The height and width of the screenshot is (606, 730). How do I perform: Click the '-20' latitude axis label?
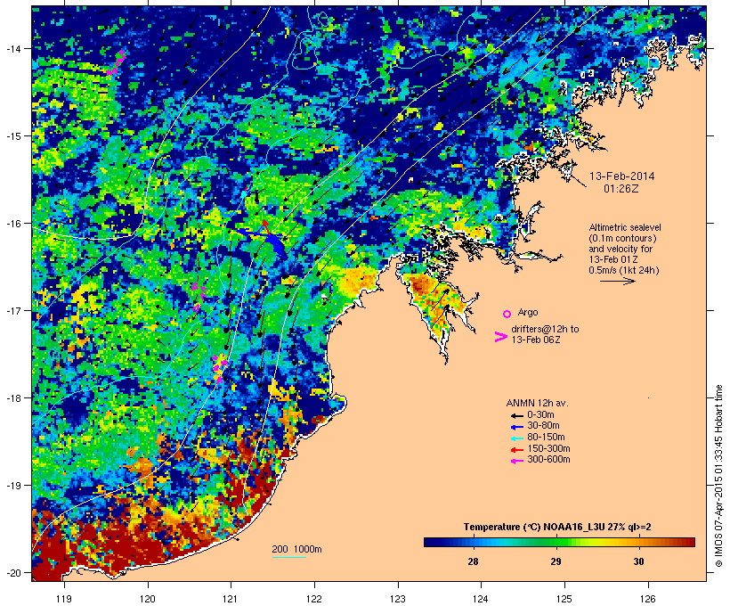click(x=12, y=572)
